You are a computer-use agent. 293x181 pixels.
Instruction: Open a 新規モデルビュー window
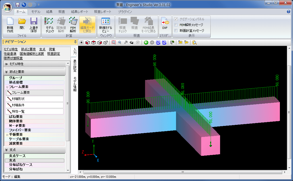(105, 25)
